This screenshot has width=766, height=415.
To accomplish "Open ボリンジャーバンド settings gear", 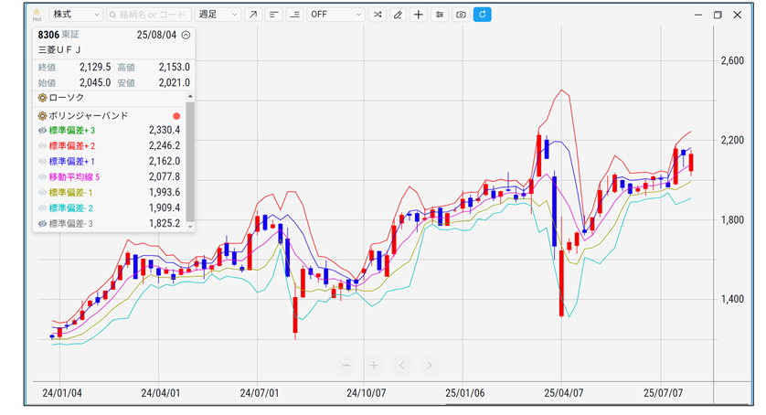I will click(x=42, y=116).
